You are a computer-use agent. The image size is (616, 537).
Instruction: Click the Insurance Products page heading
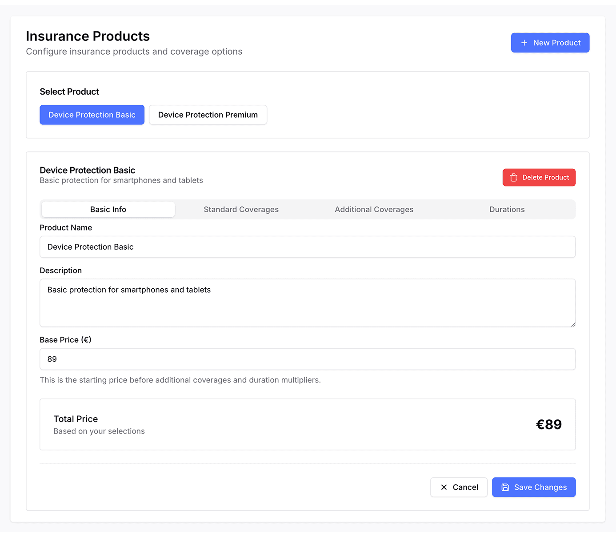pyautogui.click(x=88, y=36)
